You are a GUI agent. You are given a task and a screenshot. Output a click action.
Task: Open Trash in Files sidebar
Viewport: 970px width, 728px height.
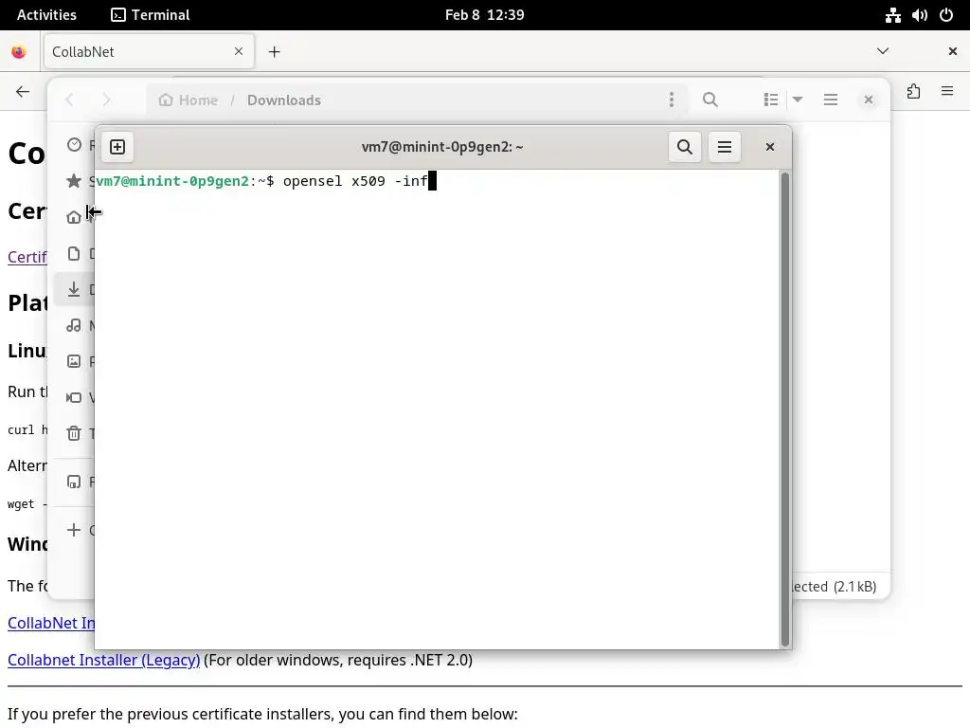tap(74, 433)
